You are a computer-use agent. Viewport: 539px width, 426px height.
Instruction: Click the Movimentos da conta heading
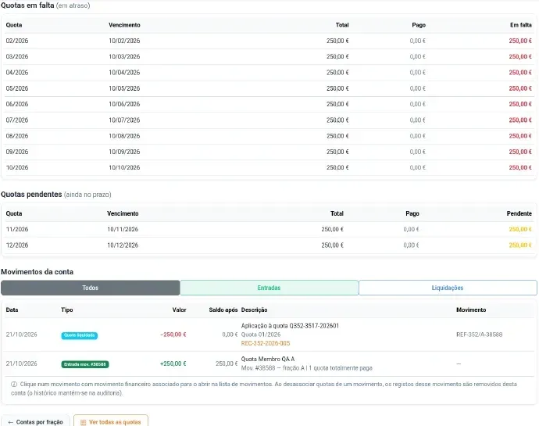37,272
